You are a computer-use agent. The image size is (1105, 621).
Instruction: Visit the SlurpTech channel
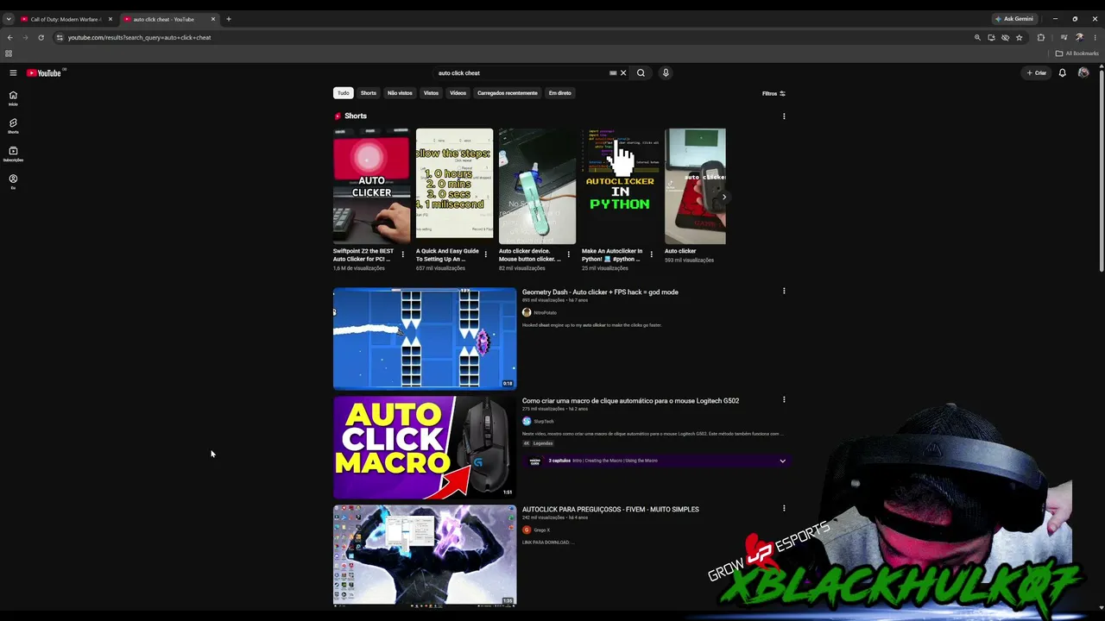544,422
